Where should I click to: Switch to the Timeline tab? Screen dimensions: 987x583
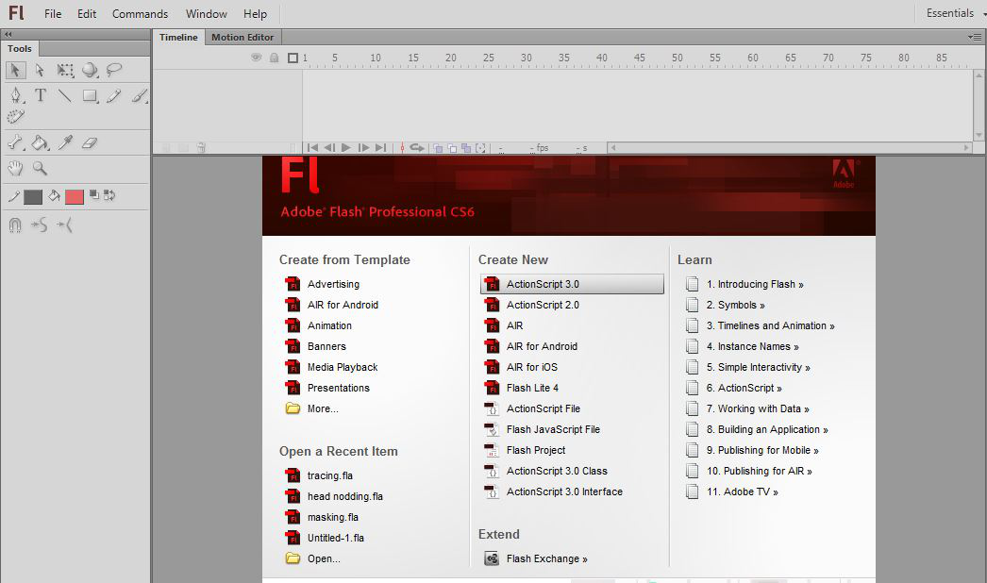tap(178, 37)
